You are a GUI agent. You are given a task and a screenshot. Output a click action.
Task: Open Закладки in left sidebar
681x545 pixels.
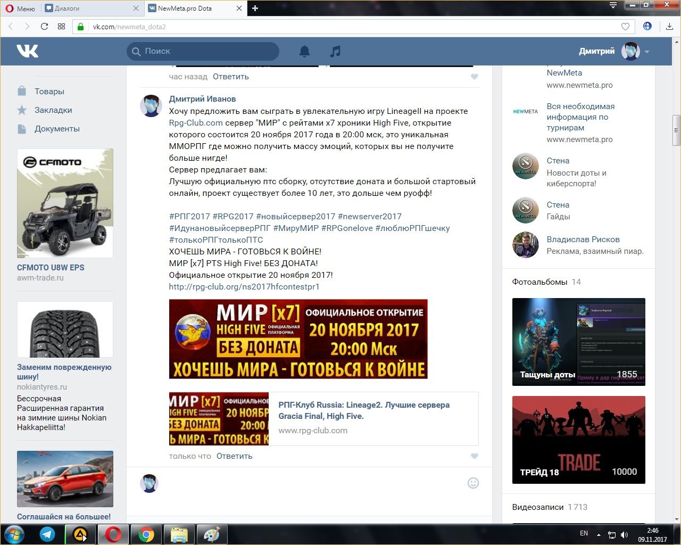click(53, 110)
